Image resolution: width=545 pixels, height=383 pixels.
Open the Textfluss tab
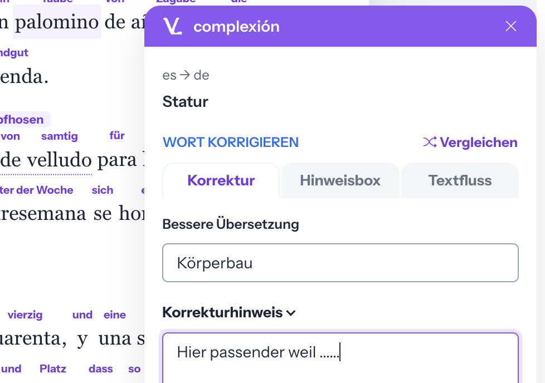tap(460, 180)
